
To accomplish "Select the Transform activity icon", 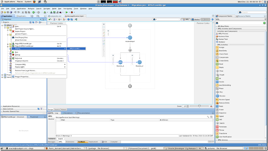I will point(217,133).
